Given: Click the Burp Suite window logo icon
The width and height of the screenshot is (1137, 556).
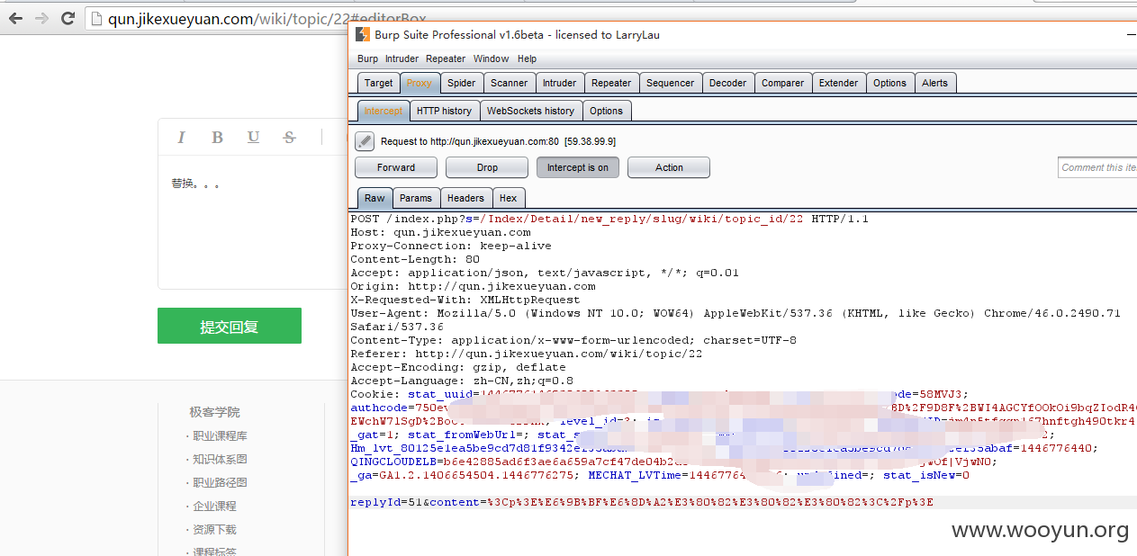Looking at the screenshot, I should pyautogui.click(x=362, y=35).
